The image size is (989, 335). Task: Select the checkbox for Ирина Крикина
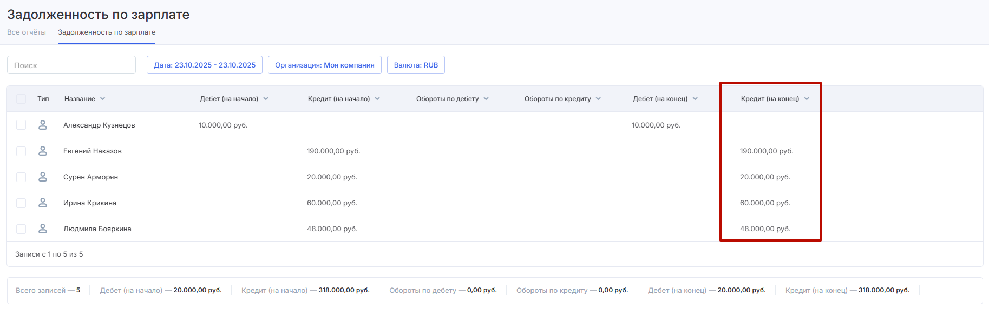point(21,203)
